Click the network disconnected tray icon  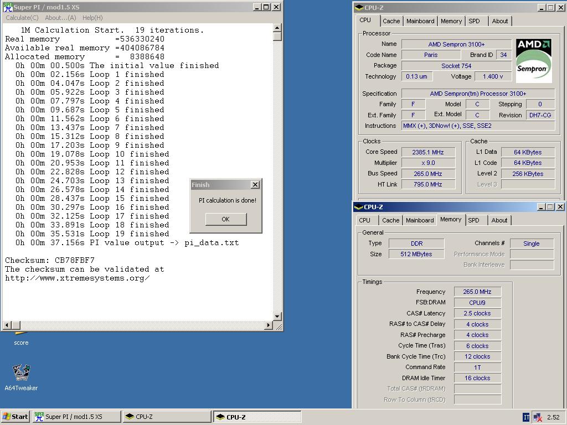coord(538,417)
